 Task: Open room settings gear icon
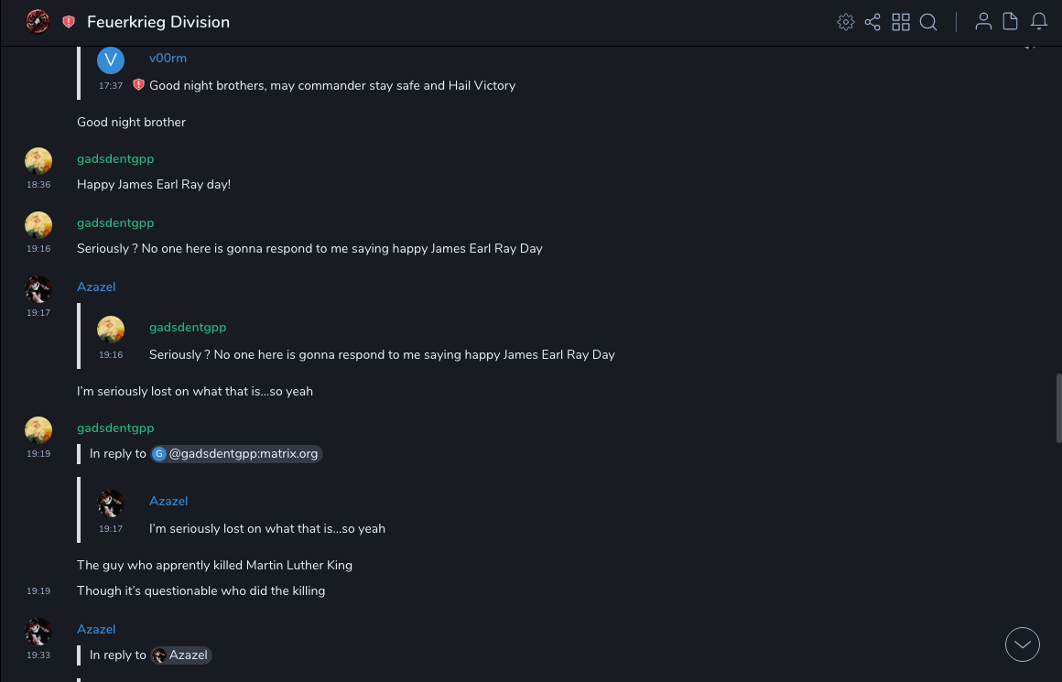pyautogui.click(x=846, y=22)
